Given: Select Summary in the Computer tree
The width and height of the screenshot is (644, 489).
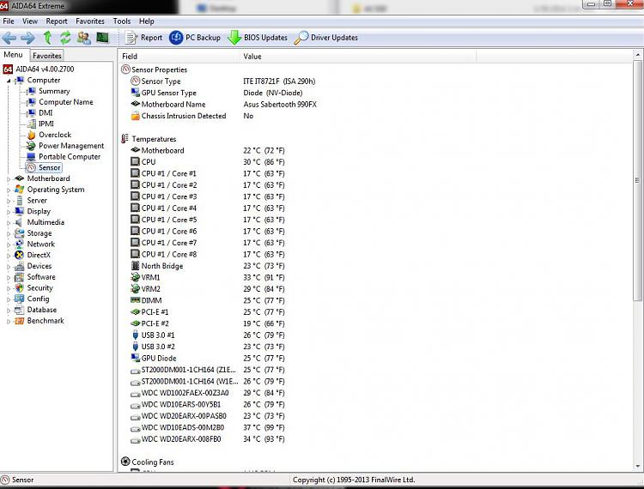Looking at the screenshot, I should (x=54, y=91).
